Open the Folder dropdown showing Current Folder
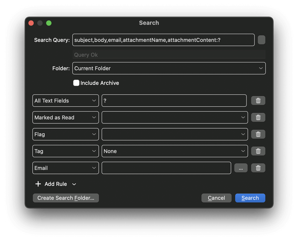Screen dimensions: 298x241 (169, 68)
